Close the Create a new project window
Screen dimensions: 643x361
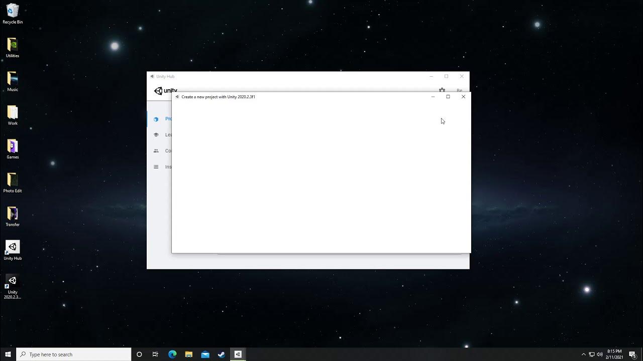[x=463, y=97]
